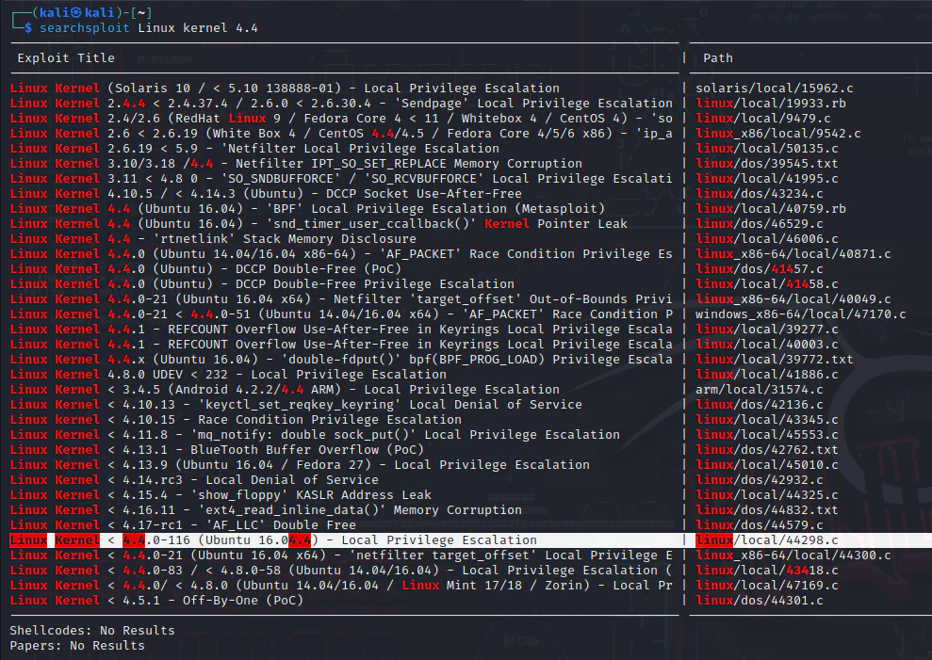Click path linux/local/50135.c
The height and width of the screenshot is (660, 932).
click(x=767, y=149)
